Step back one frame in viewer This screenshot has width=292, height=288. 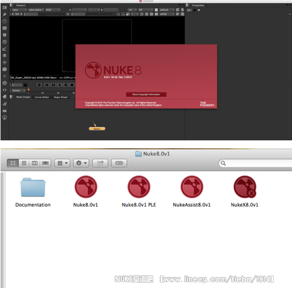(66, 85)
